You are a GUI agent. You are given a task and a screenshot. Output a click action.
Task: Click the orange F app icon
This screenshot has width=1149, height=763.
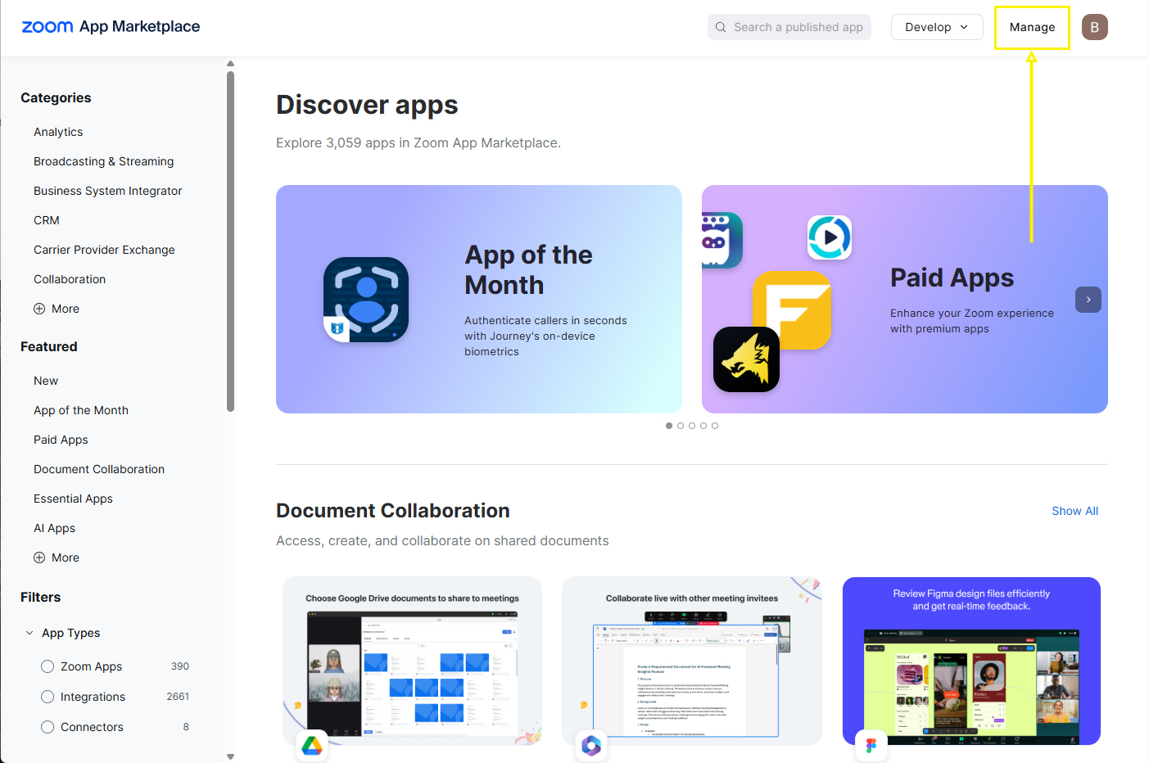[x=792, y=309]
